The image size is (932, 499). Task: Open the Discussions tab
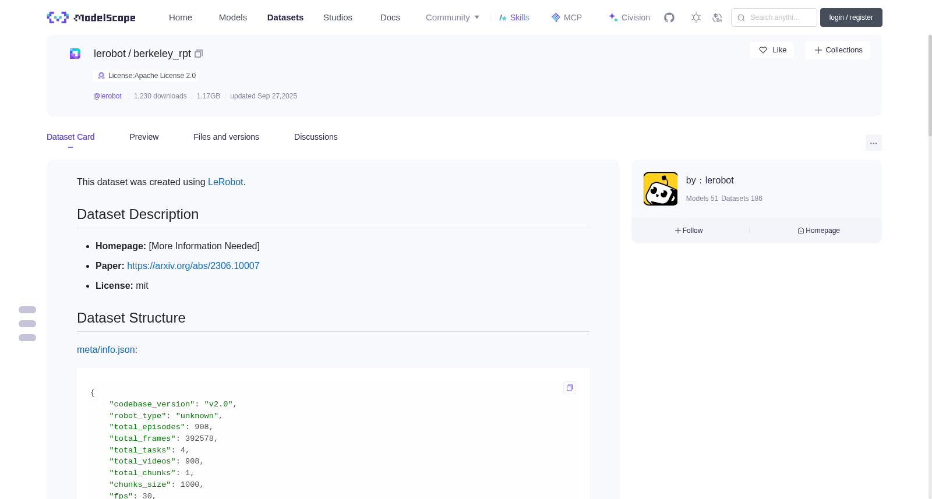(x=316, y=137)
